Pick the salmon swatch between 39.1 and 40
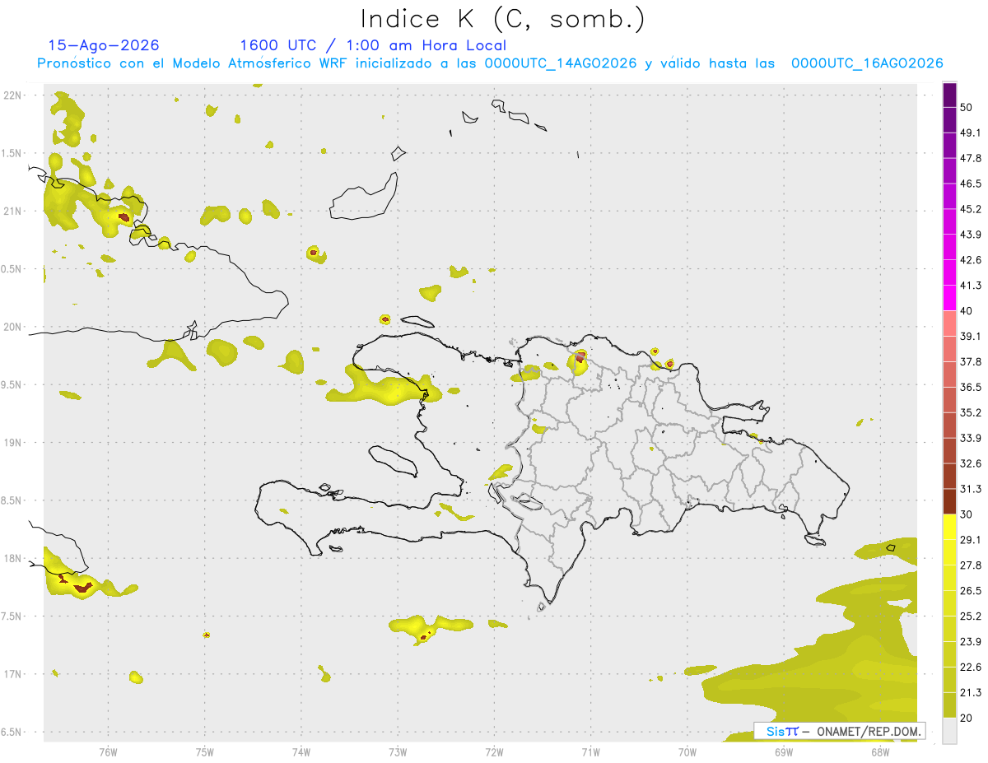This screenshot has height=763, width=988. click(950, 323)
